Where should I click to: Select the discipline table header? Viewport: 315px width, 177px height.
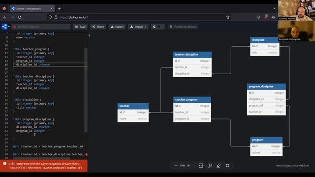click(265, 40)
